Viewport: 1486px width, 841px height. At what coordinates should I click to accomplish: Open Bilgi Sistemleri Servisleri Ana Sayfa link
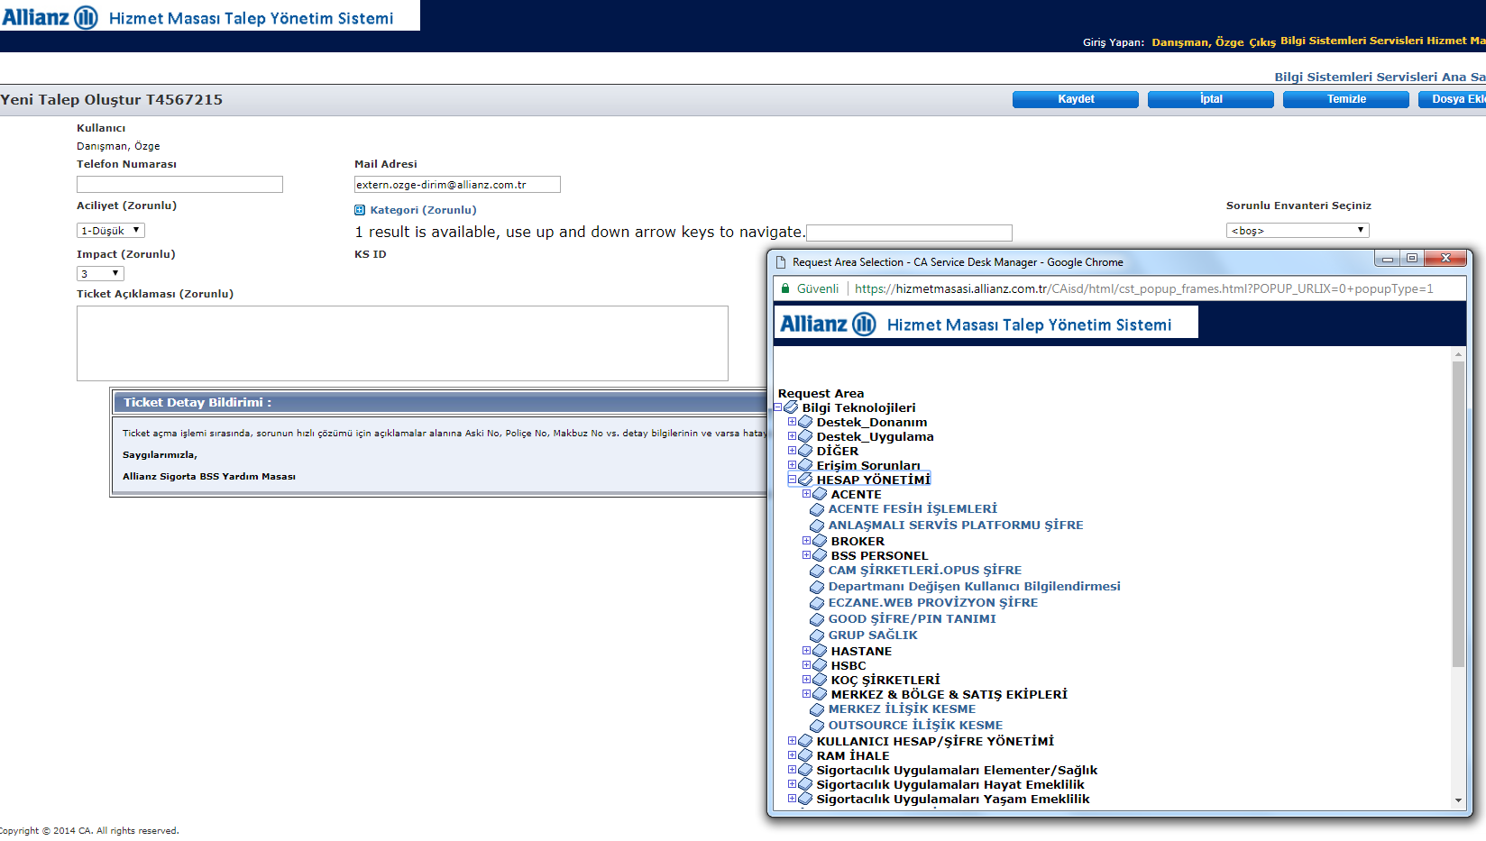coord(1380,77)
